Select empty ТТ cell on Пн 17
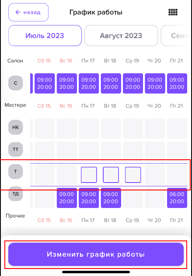Viewport: 192px width, 276px height. (x=89, y=151)
